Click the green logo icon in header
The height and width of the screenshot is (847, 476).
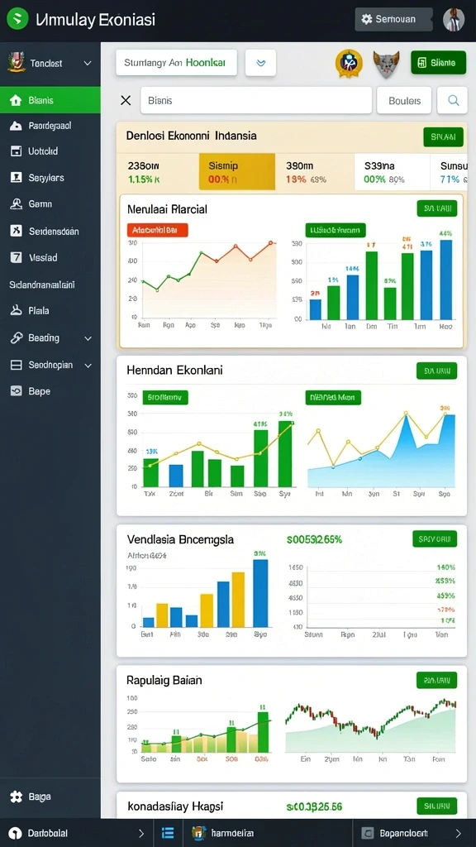click(x=17, y=20)
